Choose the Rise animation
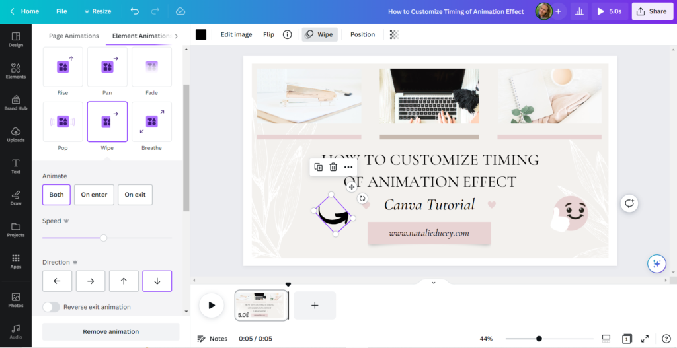677x348 pixels. (x=63, y=67)
